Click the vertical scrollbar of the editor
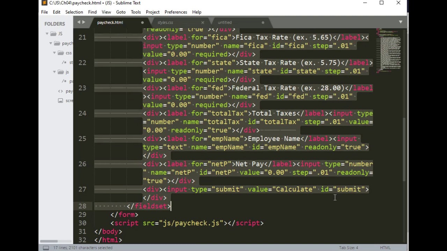This screenshot has width=447, height=251. point(404,149)
